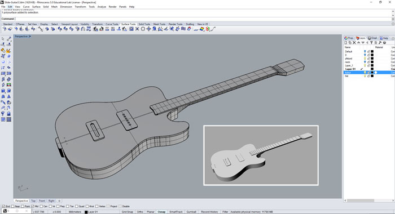
Task: Click in the Command input field
Action: coord(203,19)
